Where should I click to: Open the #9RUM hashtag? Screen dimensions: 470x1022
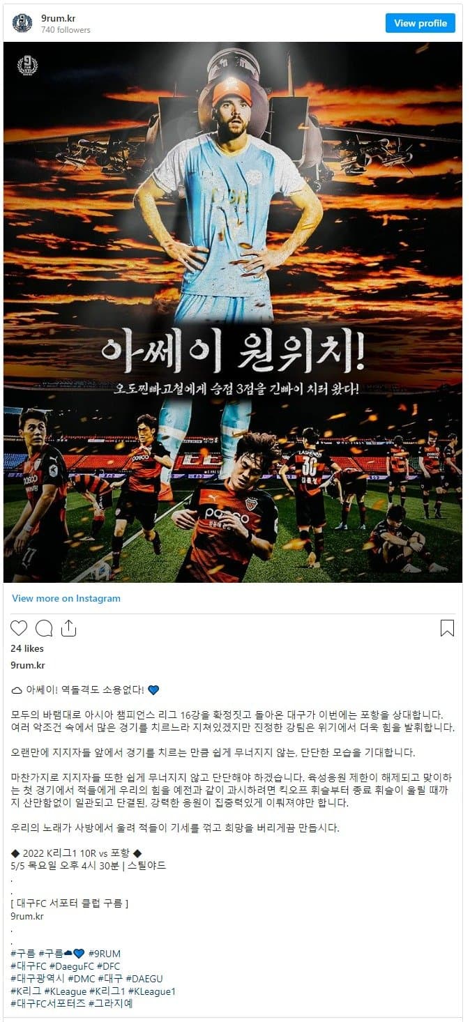[105, 953]
